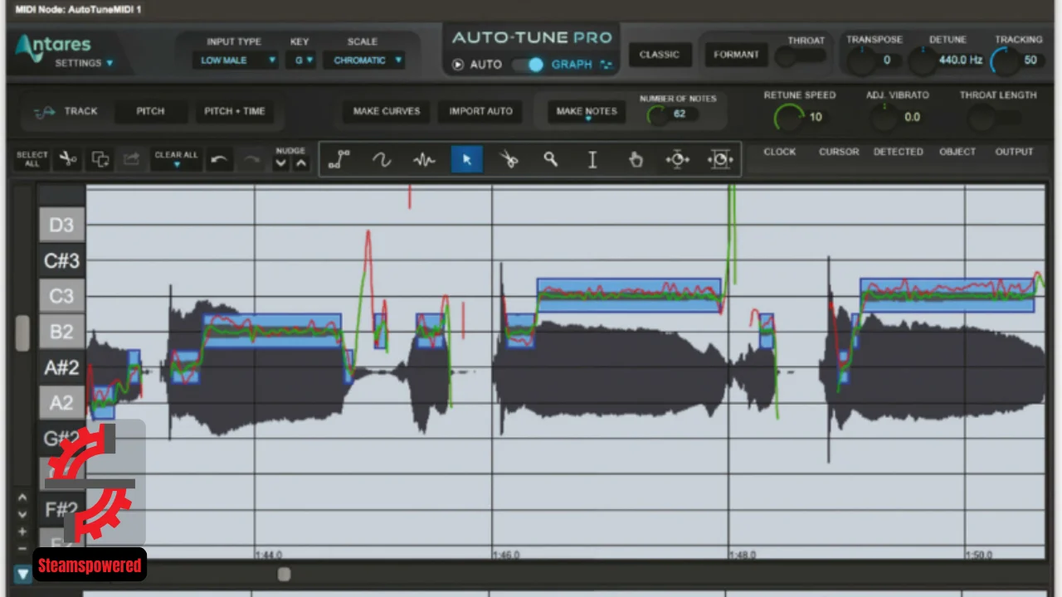Select the Line tool in toolbar
The width and height of the screenshot is (1062, 597).
coord(339,159)
